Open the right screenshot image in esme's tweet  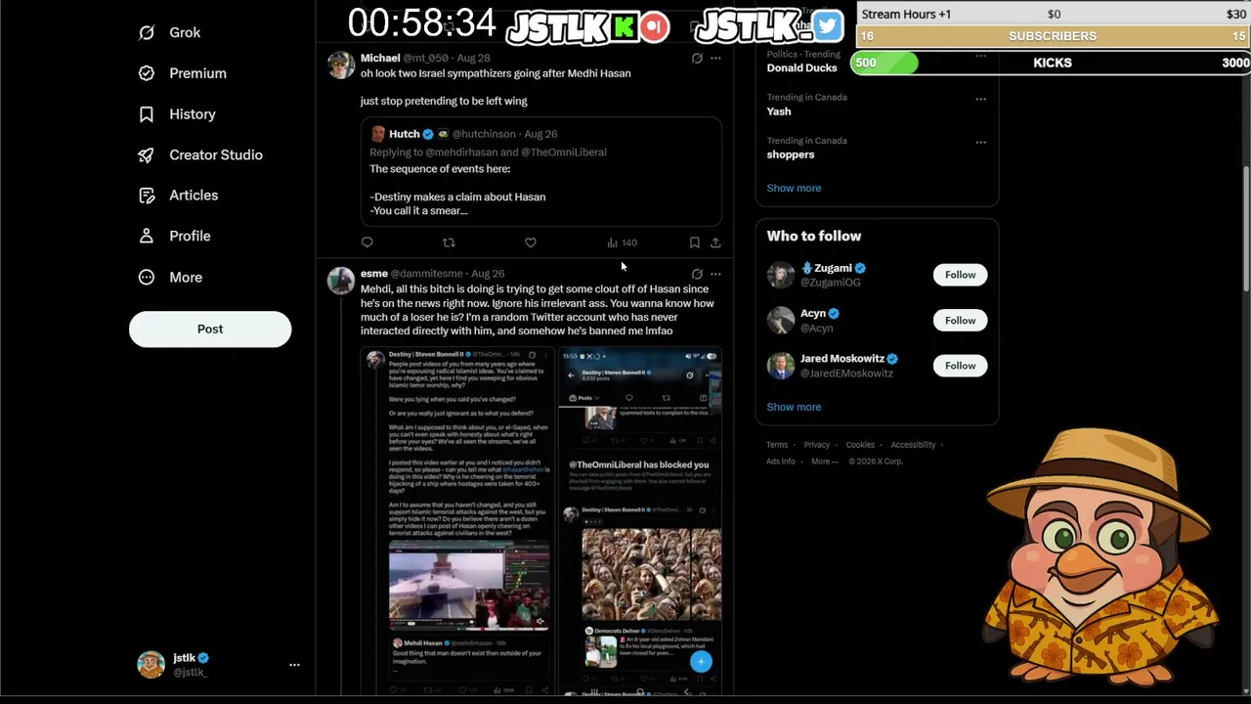tap(640, 521)
